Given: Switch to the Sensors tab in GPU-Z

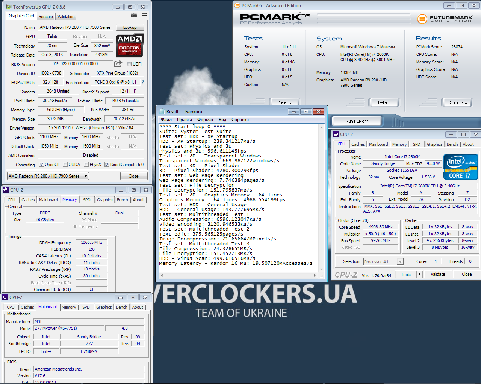Looking at the screenshot, I should [x=46, y=16].
